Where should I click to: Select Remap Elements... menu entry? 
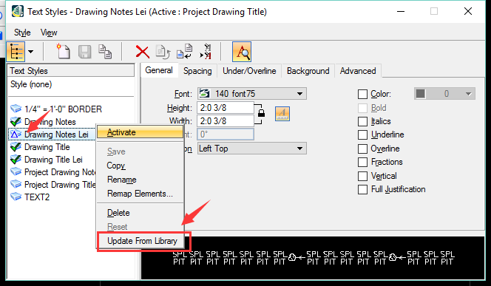[x=140, y=194]
